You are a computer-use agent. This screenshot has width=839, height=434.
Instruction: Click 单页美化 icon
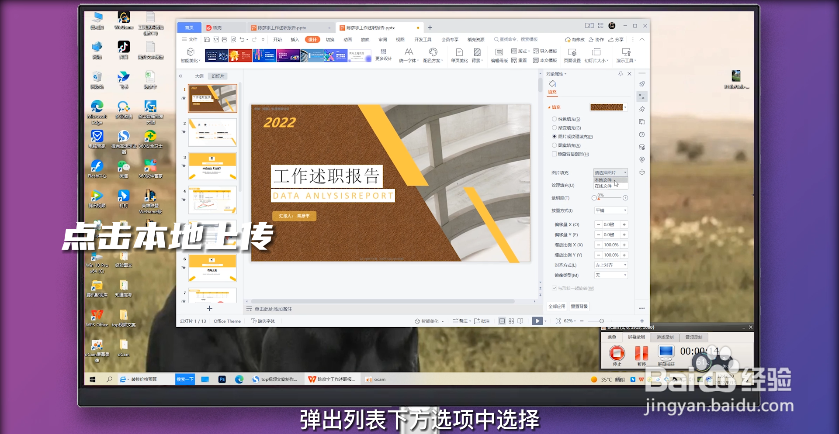point(459,52)
